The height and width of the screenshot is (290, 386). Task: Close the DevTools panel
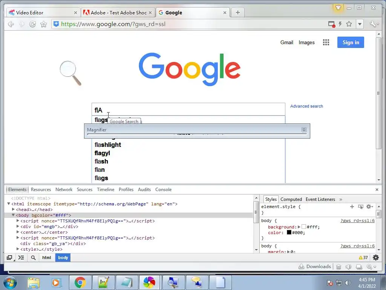tap(377, 190)
